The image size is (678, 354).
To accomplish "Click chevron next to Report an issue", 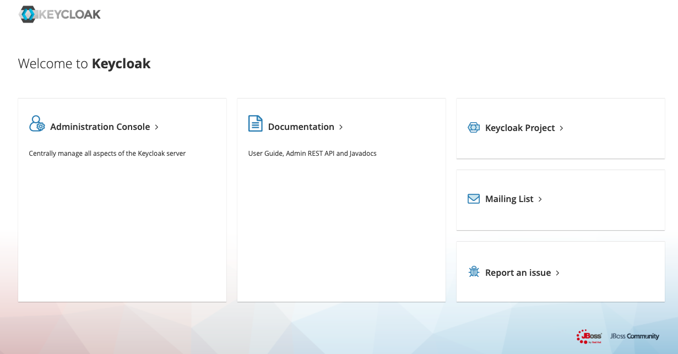I will click(x=557, y=273).
